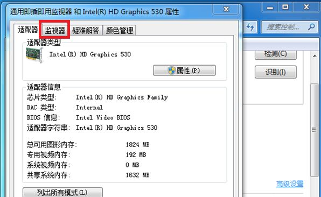This screenshot has height=197, width=321.
Task: Click the 1824 MB total graphics memory value
Action: 137,145
